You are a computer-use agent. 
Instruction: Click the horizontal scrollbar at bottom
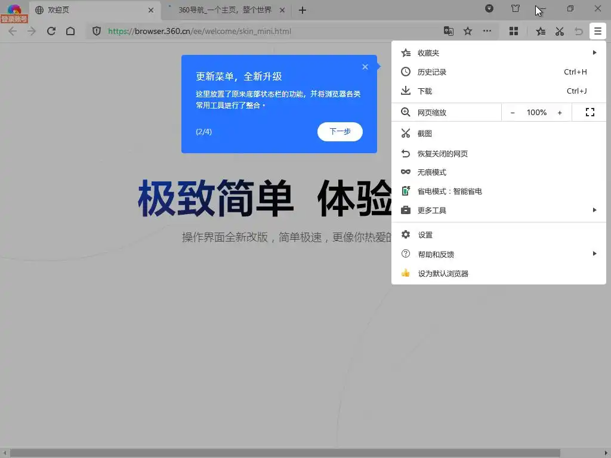285,453
